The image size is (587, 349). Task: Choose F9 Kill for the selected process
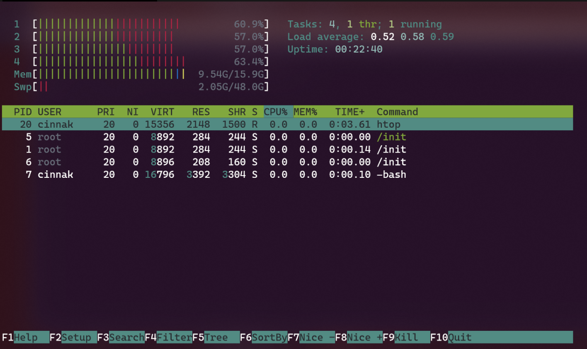pyautogui.click(x=406, y=337)
